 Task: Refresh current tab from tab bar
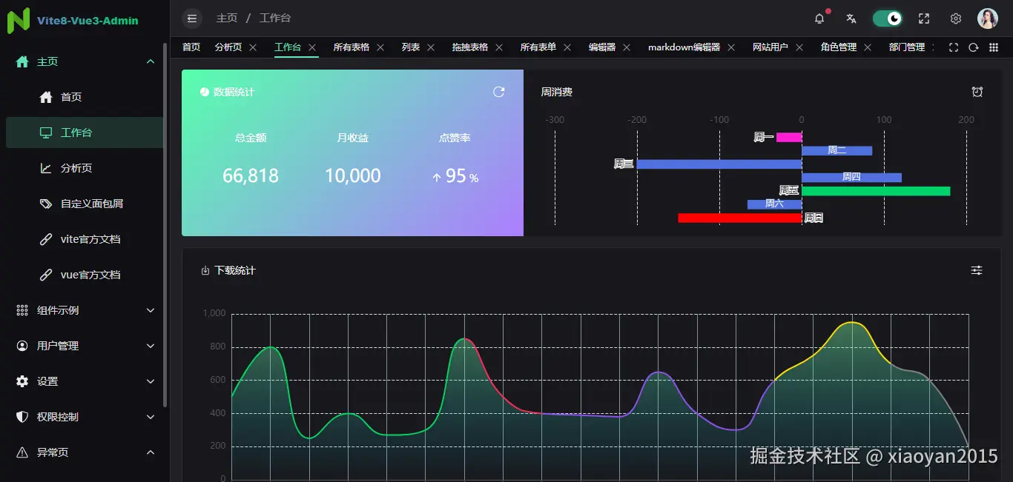pyautogui.click(x=974, y=47)
